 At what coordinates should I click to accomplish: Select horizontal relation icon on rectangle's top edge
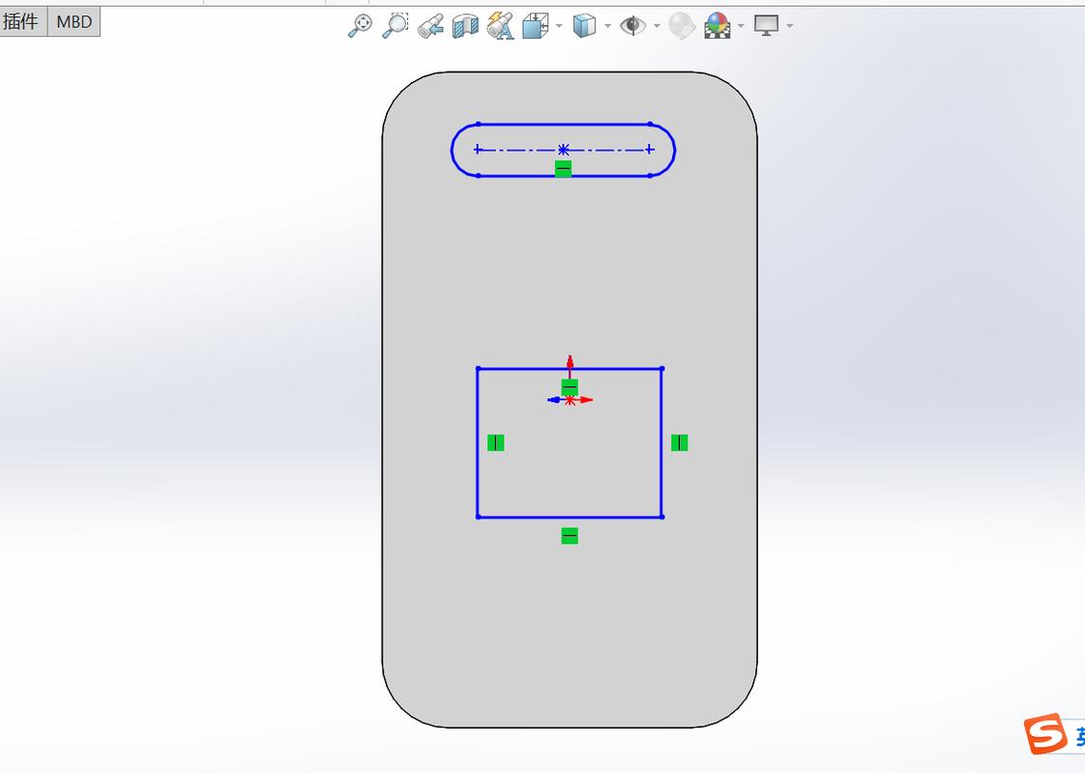(x=570, y=387)
